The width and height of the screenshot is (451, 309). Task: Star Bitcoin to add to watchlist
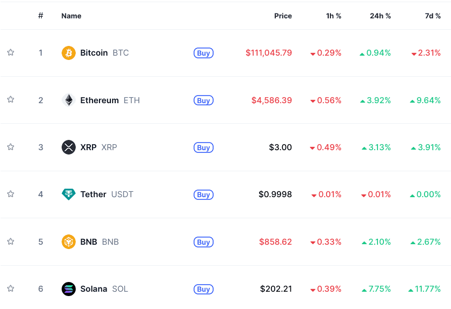(x=11, y=52)
